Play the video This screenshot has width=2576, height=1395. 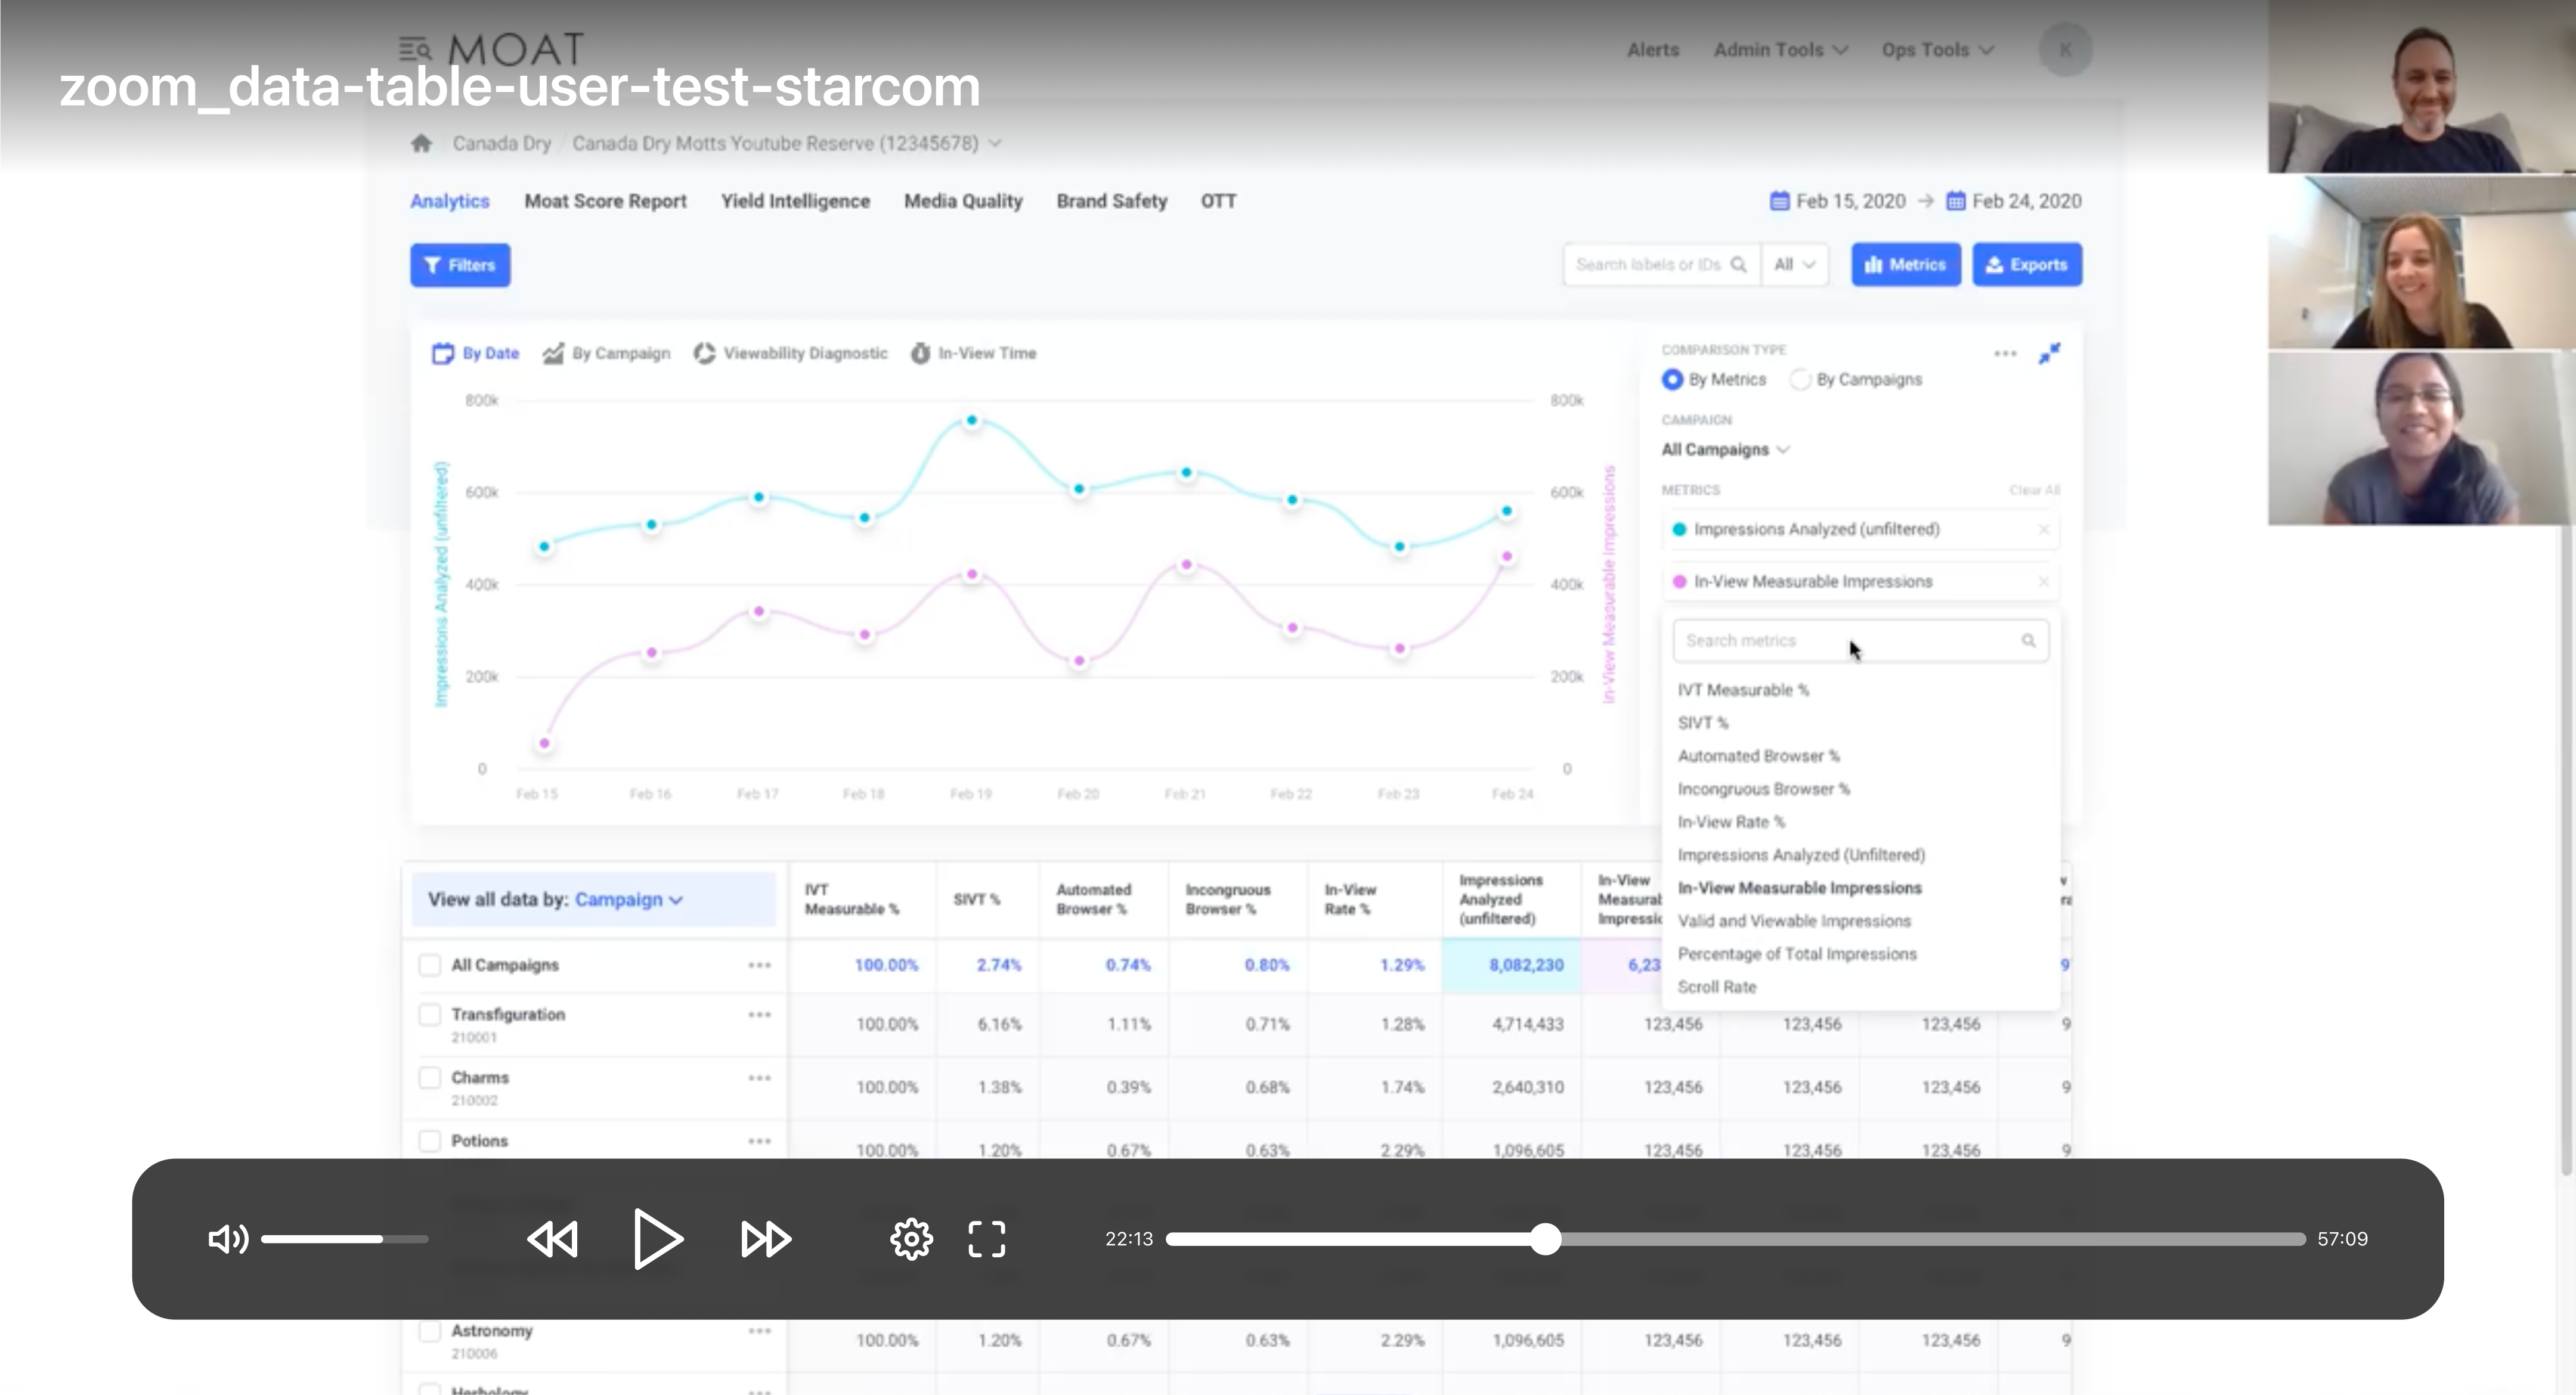[658, 1239]
